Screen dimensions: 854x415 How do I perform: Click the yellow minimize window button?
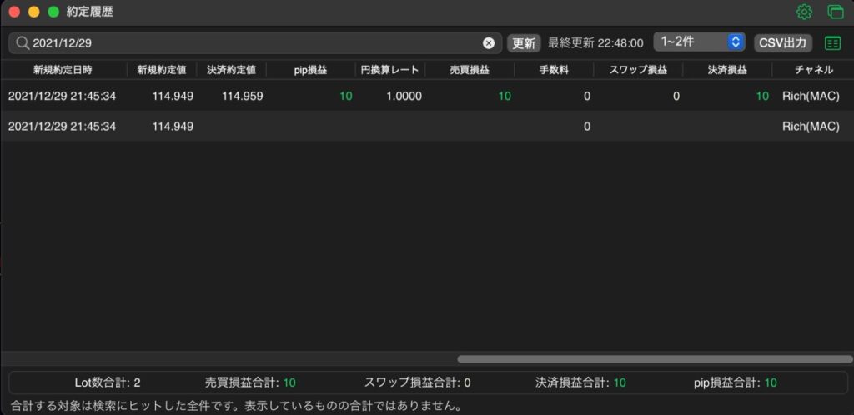pyautogui.click(x=33, y=12)
